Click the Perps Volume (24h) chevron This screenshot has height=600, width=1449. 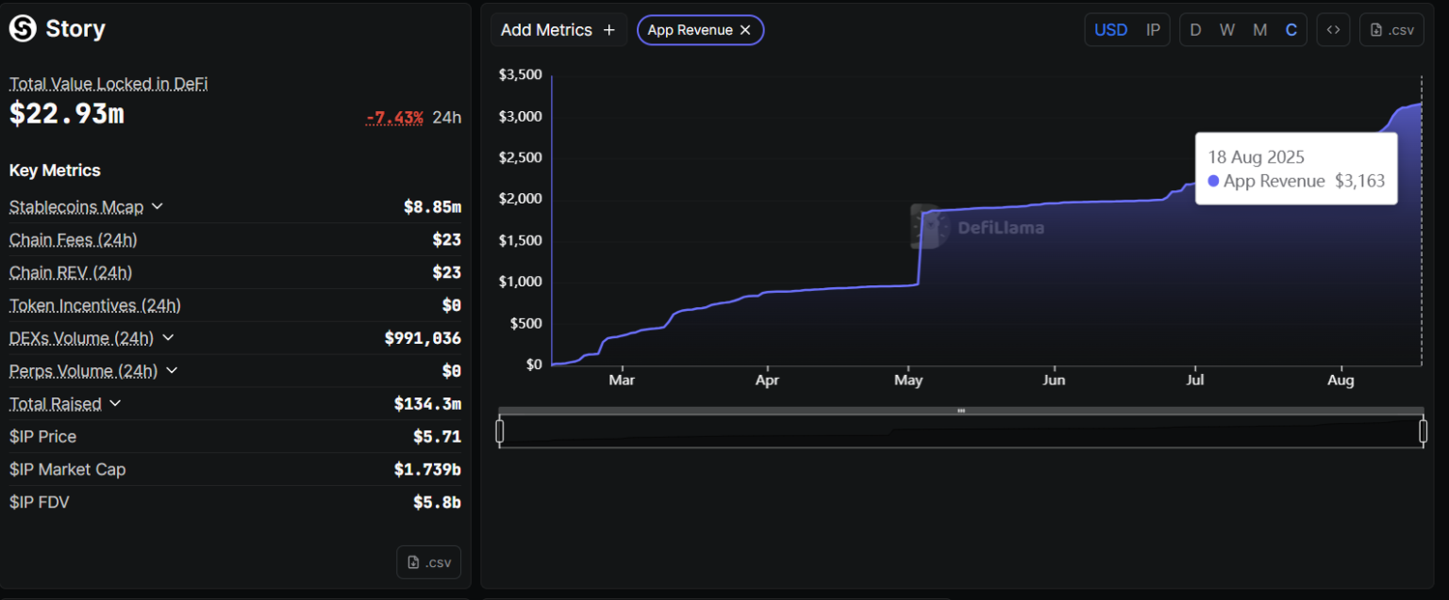pyautogui.click(x=172, y=370)
